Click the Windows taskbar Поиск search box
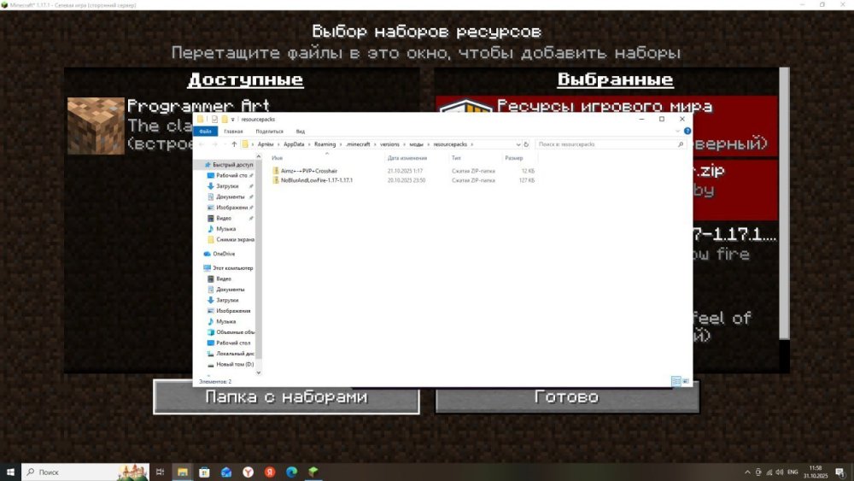The image size is (854, 481). coord(85,472)
